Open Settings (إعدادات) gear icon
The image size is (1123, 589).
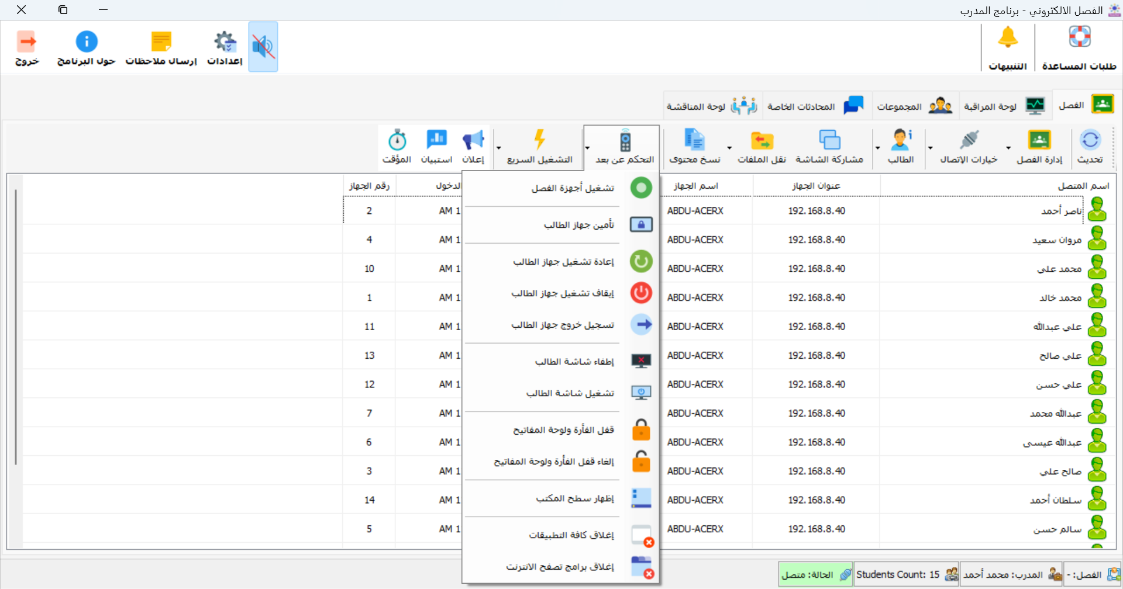click(x=225, y=42)
